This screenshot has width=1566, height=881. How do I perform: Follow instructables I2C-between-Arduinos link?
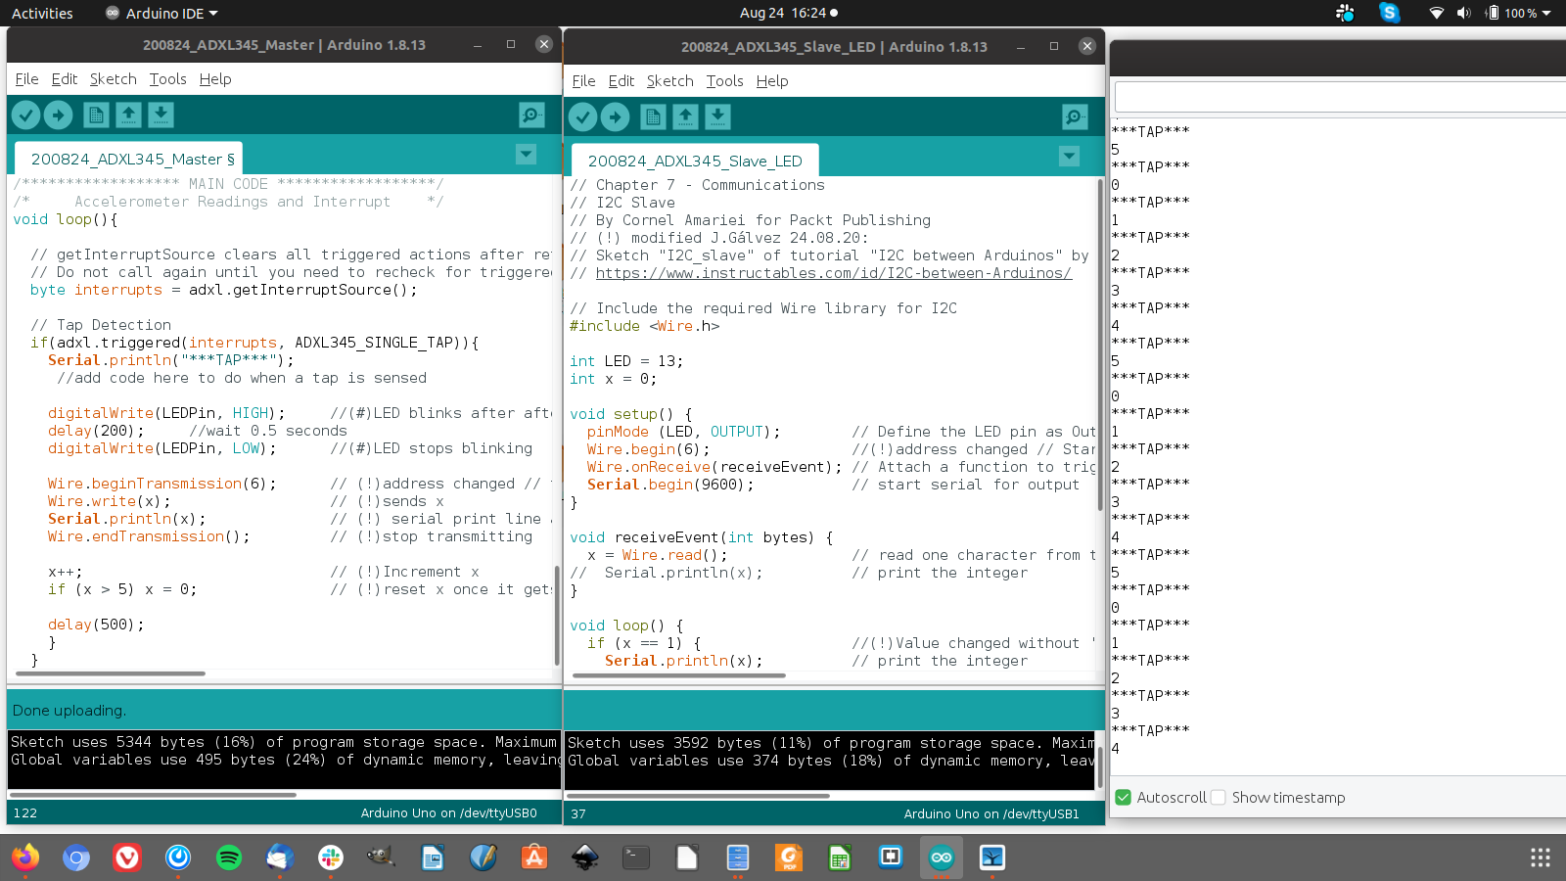point(834,273)
